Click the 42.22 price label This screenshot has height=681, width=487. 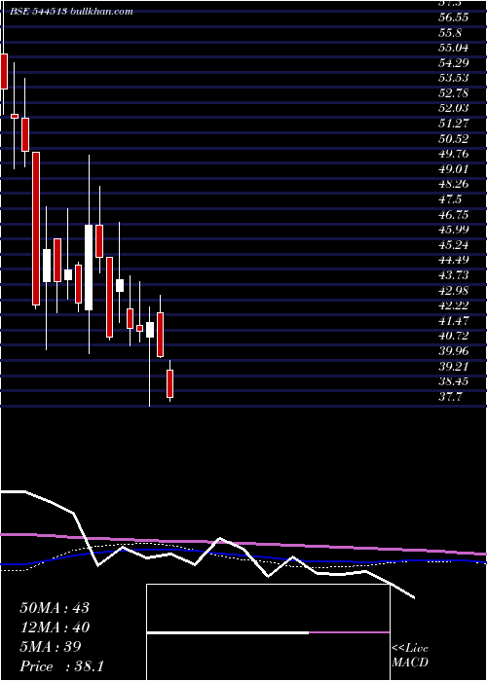coord(454,305)
